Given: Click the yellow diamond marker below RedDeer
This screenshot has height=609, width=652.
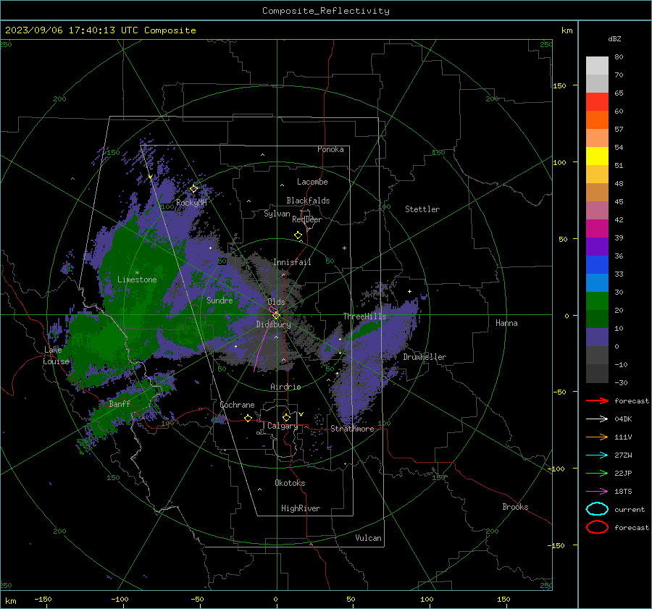Looking at the screenshot, I should coord(298,235).
